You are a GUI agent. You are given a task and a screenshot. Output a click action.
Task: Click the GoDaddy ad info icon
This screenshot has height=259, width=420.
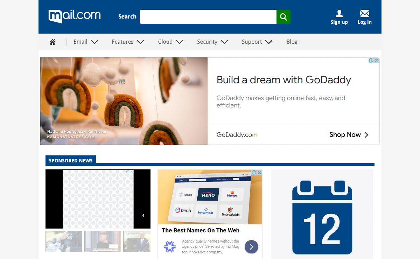[x=371, y=61]
